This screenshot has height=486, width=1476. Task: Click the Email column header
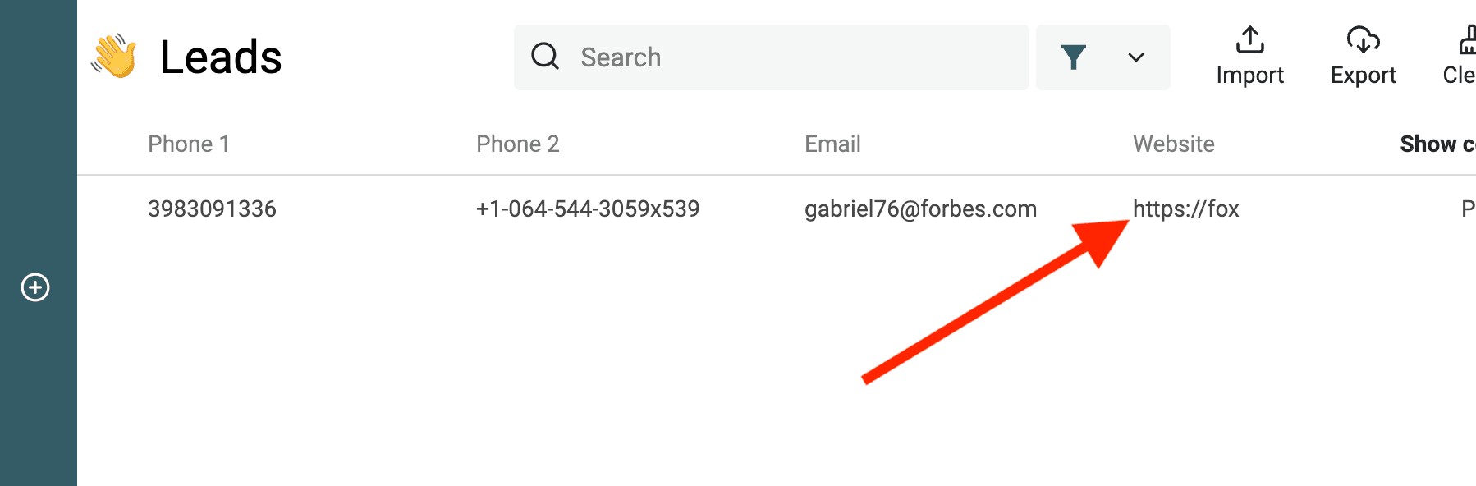tap(832, 144)
